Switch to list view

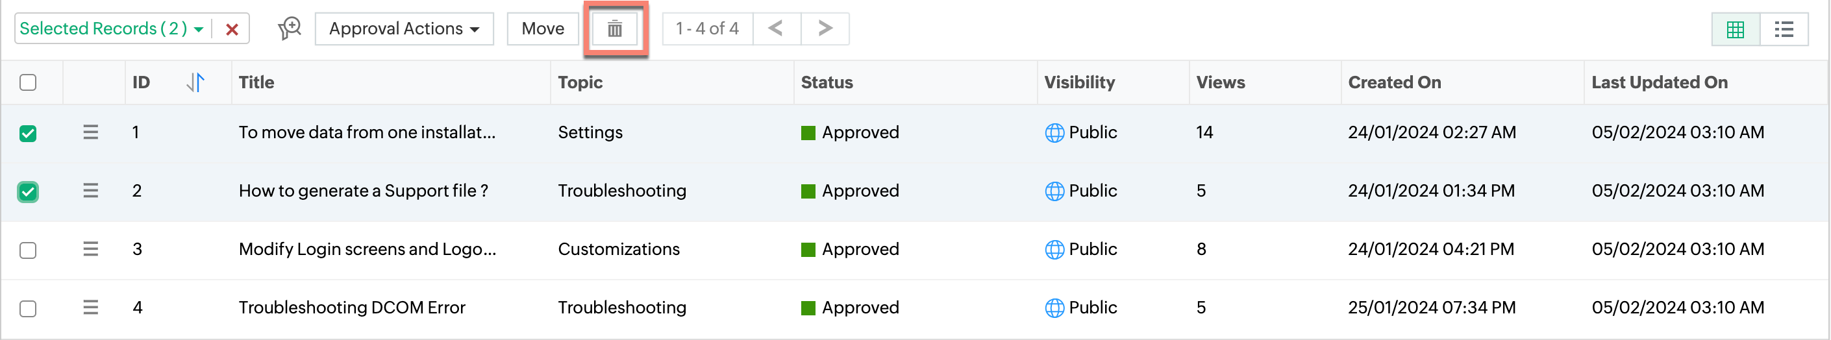point(1784,29)
